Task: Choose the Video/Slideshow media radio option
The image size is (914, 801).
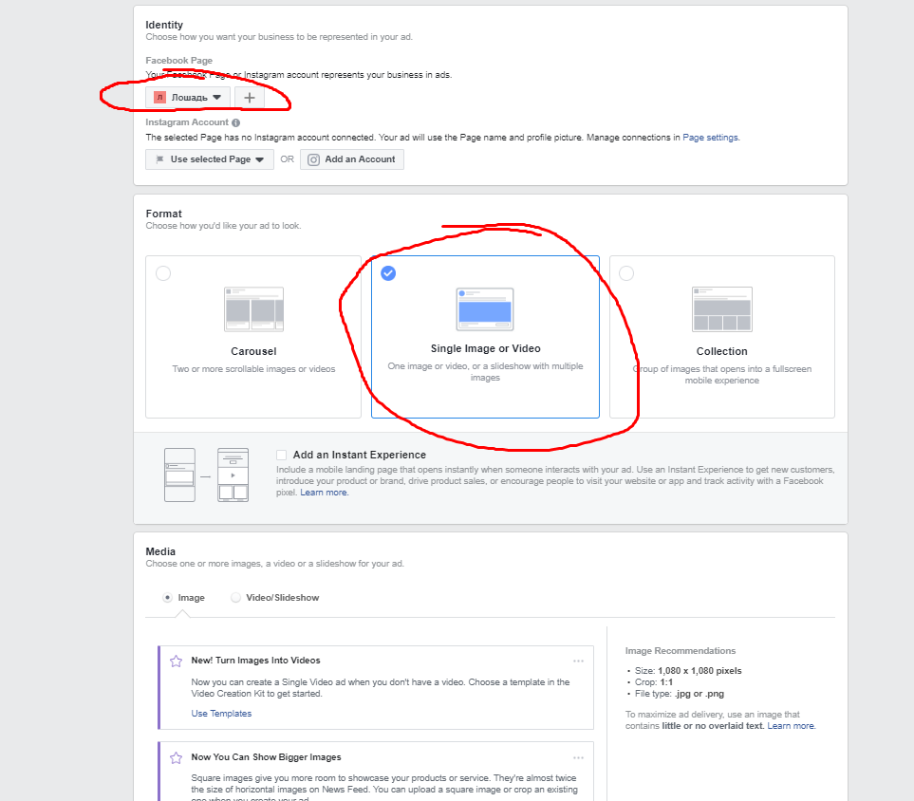Action: click(236, 598)
